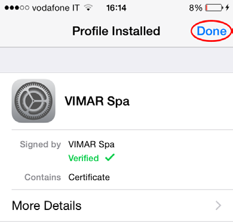Click the cellular signal strength dots

pyautogui.click(x=17, y=8)
